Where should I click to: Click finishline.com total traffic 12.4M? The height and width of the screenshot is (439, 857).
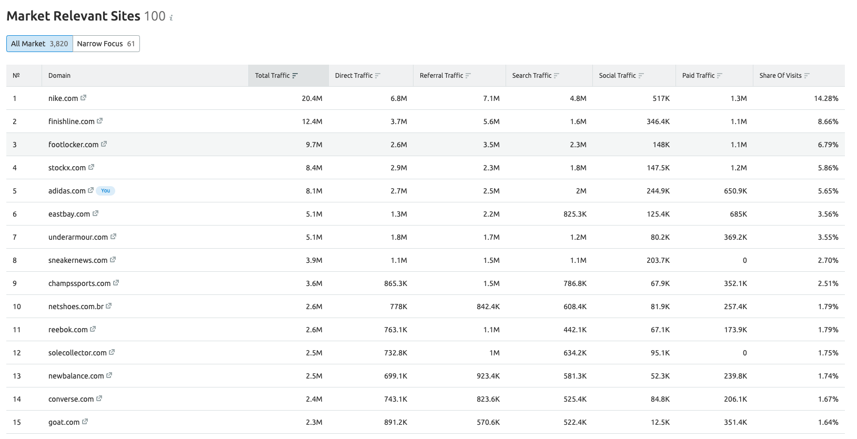coord(312,121)
